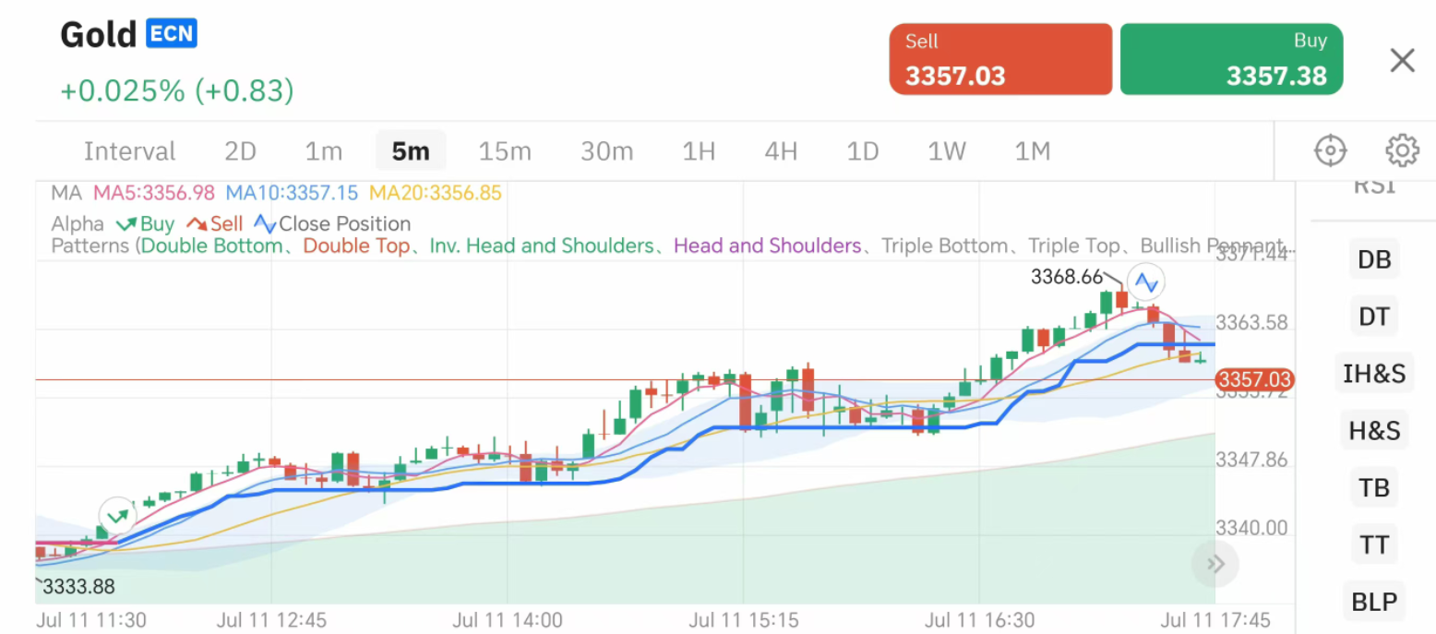Click the Close Position wave icon in legend
1436x634 pixels.
tap(263, 223)
